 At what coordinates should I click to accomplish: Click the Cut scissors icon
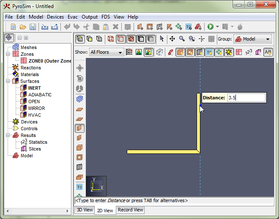coord(86,27)
